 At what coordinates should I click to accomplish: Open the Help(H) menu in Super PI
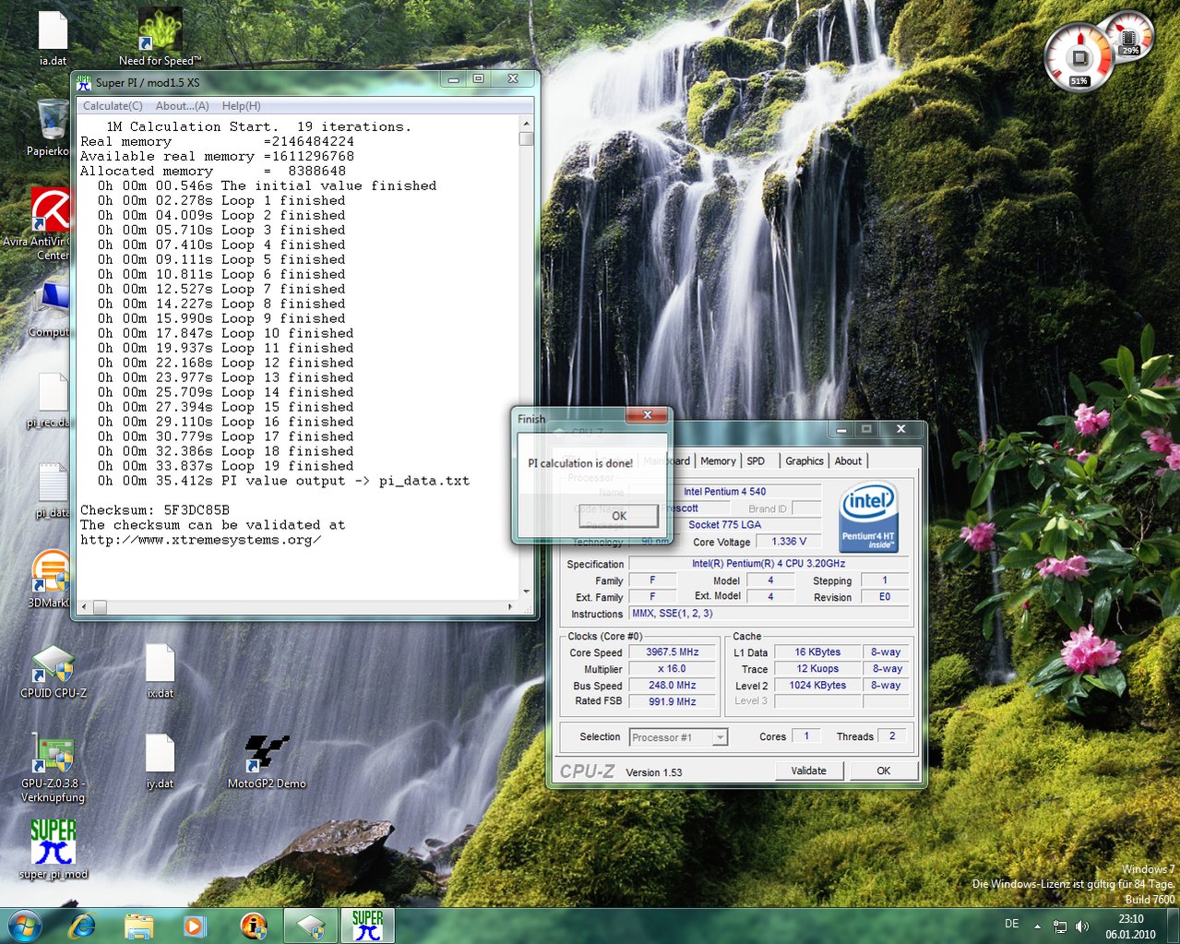tap(241, 106)
